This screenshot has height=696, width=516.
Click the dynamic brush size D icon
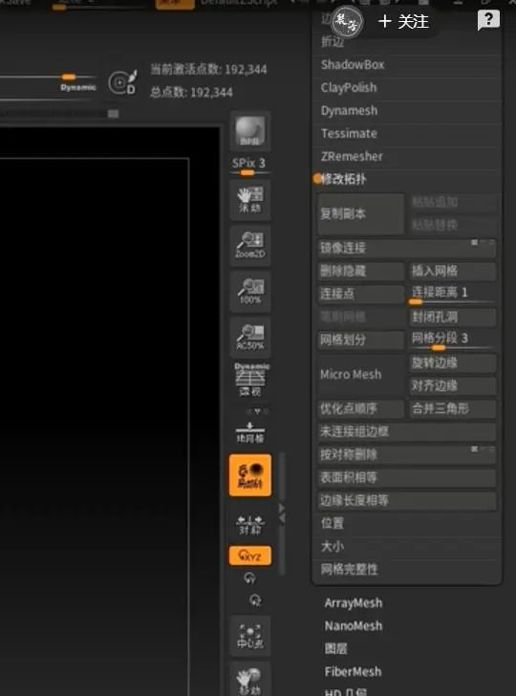tap(122, 82)
